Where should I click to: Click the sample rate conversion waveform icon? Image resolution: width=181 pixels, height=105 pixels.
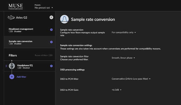(64, 19)
